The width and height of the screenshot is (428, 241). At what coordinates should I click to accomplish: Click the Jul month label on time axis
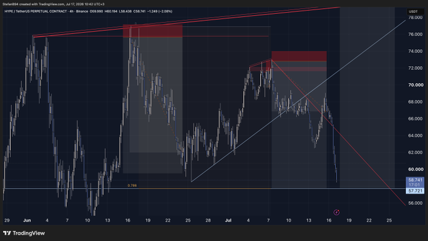coord(228,220)
